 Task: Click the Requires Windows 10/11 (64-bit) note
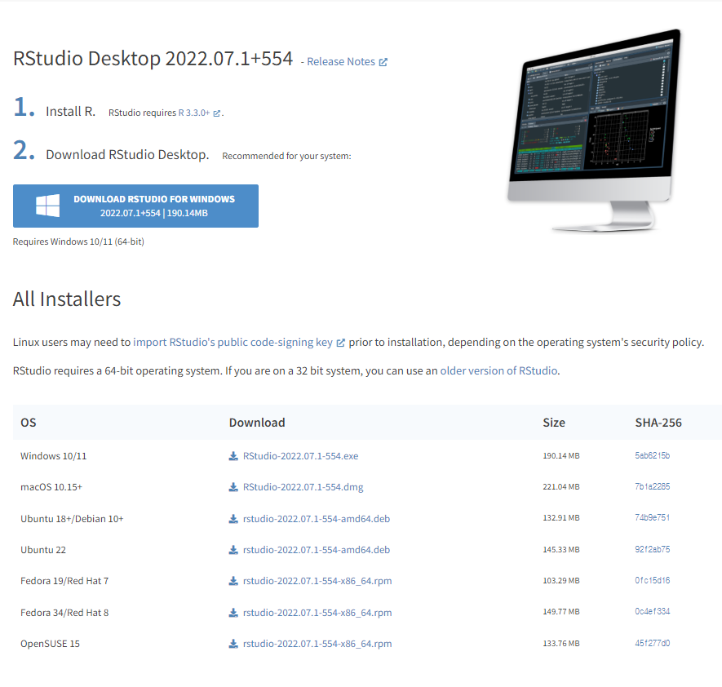coord(78,242)
